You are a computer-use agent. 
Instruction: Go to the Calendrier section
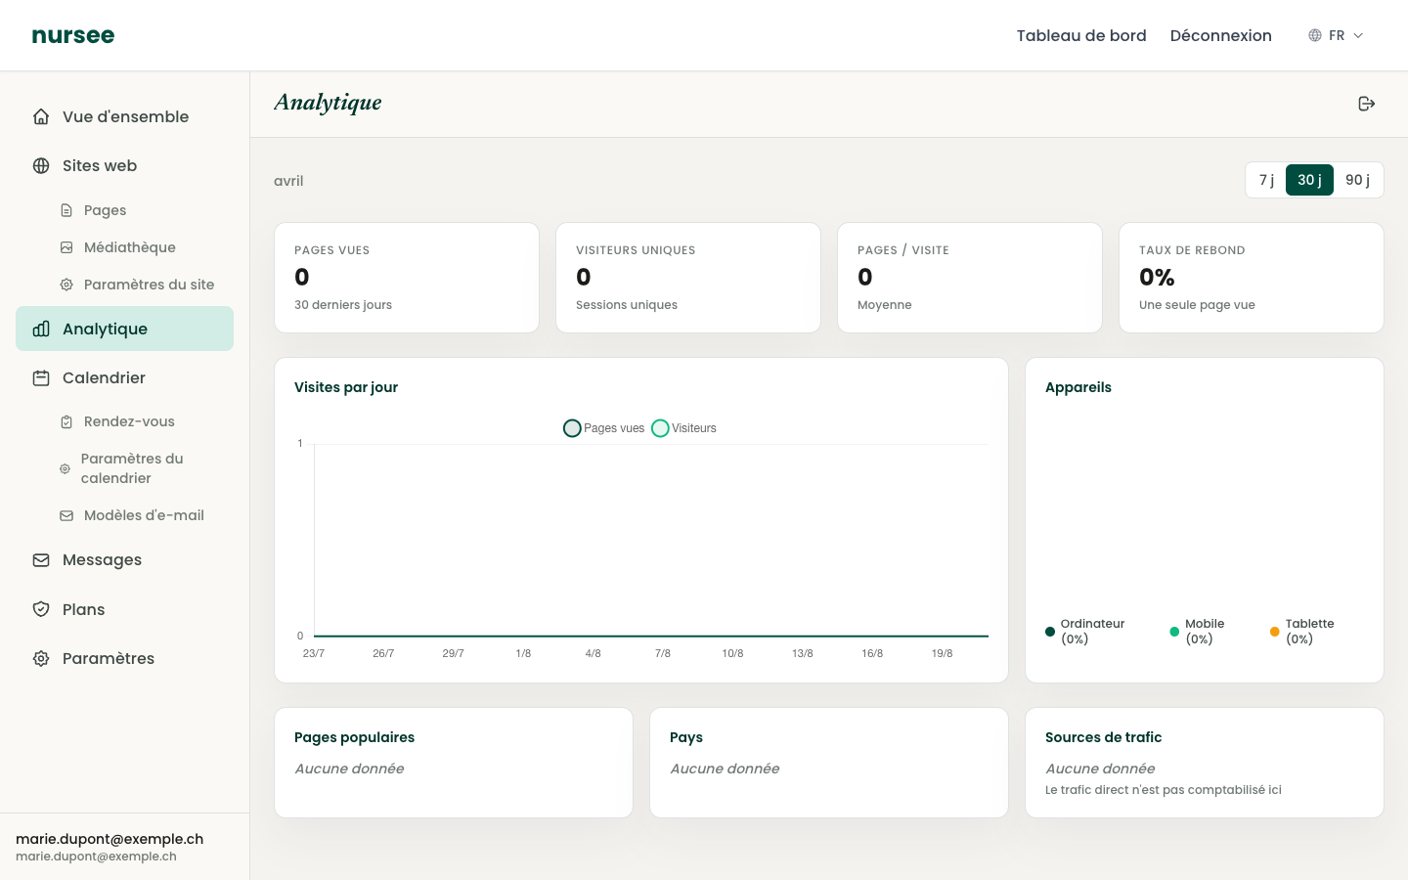pos(124,377)
